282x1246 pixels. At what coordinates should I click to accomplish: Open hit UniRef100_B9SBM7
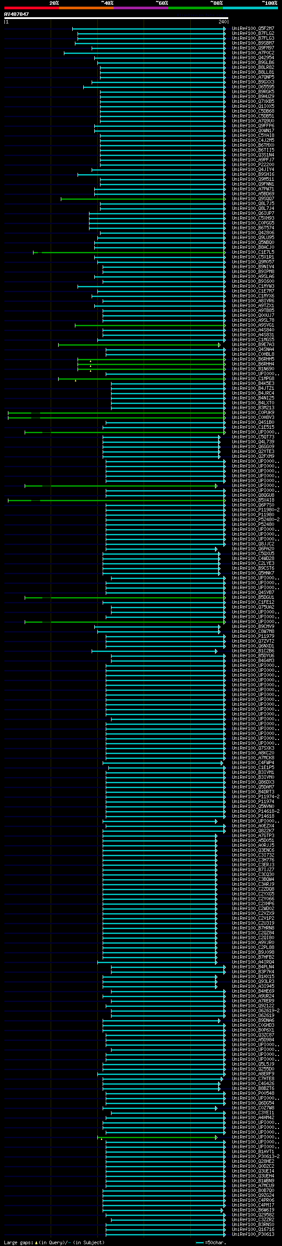tap(253, 43)
